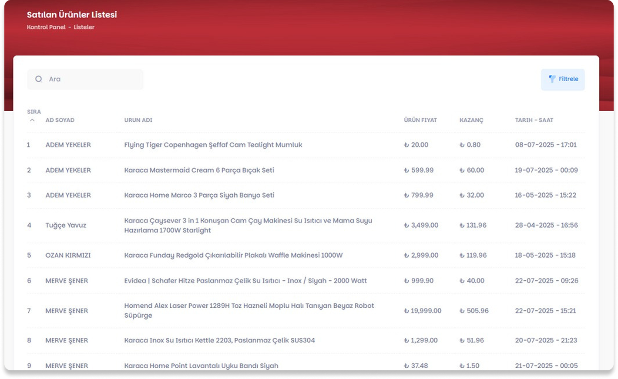Click Tuğçe Yavuz customer name
The width and height of the screenshot is (618, 379).
pyautogui.click(x=66, y=225)
